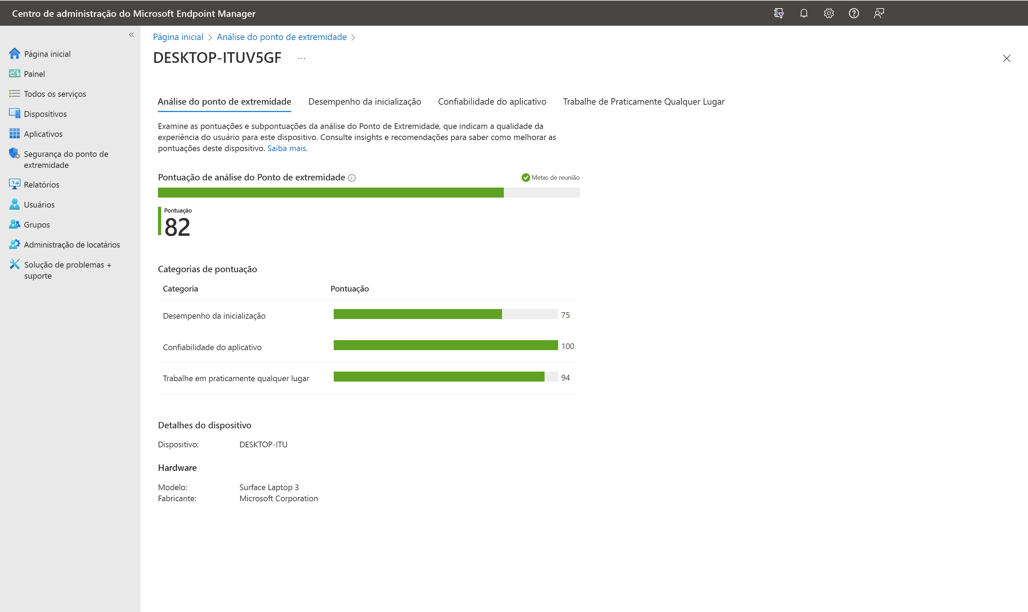Switch to Desempenho da inicialização tab
Viewport: 1028px width, 612px height.
click(364, 101)
